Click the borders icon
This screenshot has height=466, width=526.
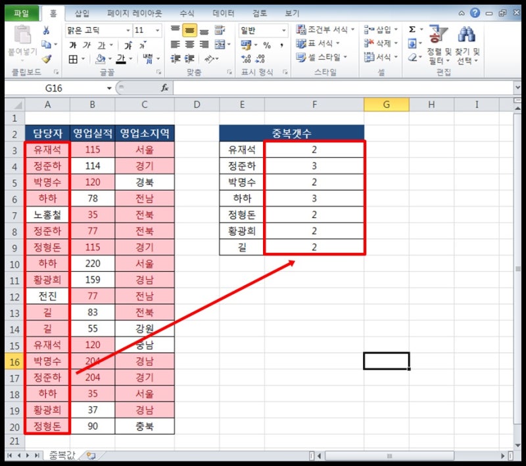73,59
